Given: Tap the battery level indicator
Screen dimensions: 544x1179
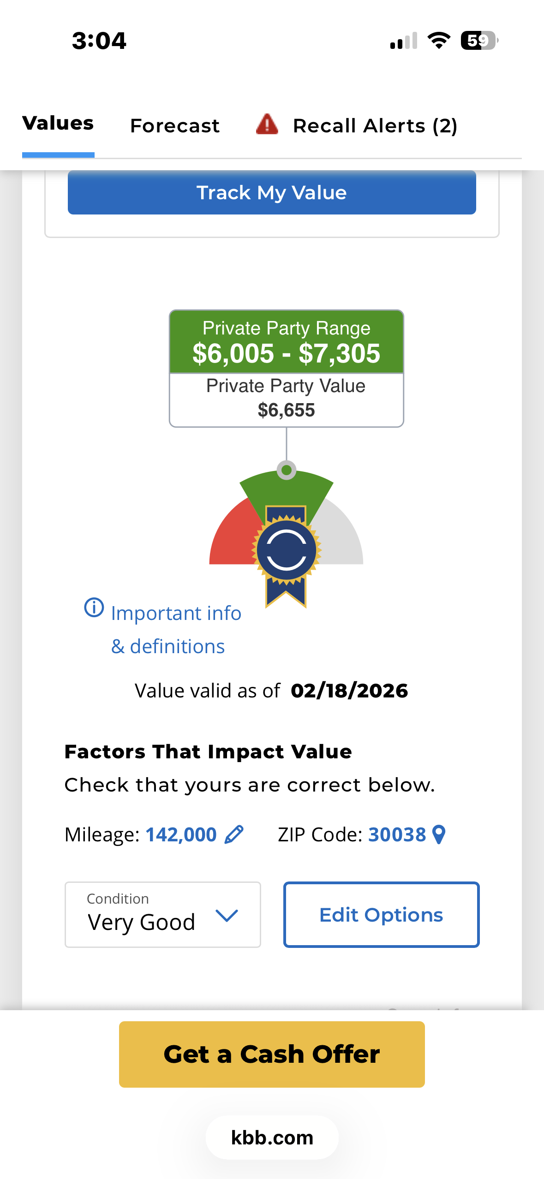Looking at the screenshot, I should (479, 41).
